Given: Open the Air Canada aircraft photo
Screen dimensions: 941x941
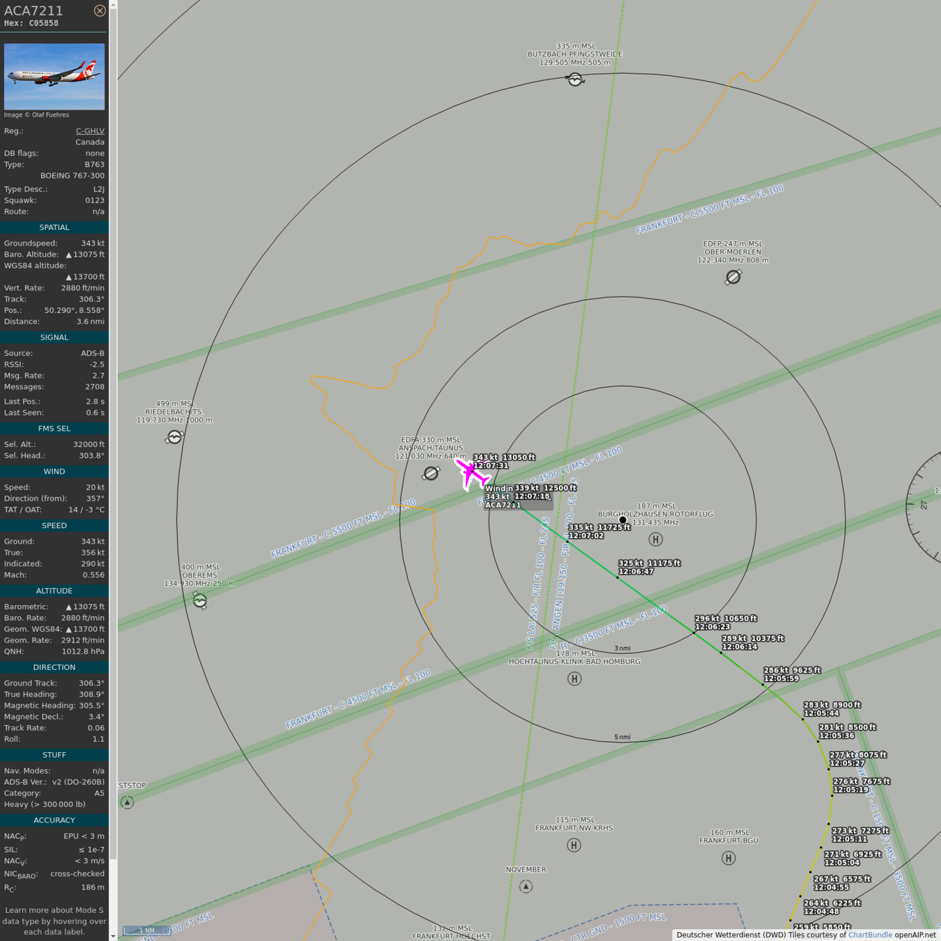Looking at the screenshot, I should click(54, 76).
